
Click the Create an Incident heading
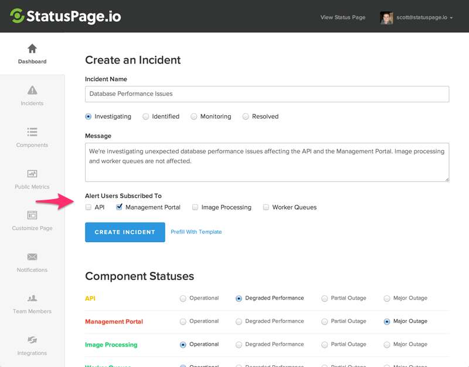click(x=133, y=60)
